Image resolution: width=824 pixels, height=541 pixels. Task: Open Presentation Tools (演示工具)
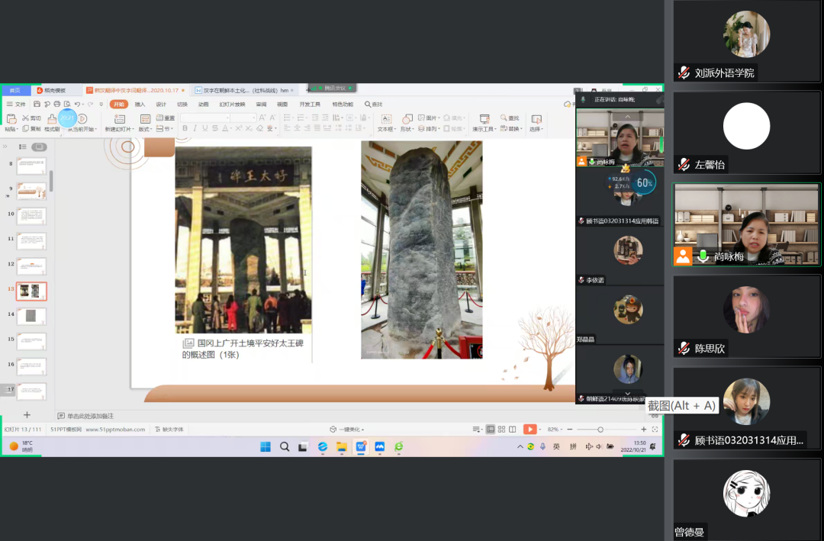[484, 120]
